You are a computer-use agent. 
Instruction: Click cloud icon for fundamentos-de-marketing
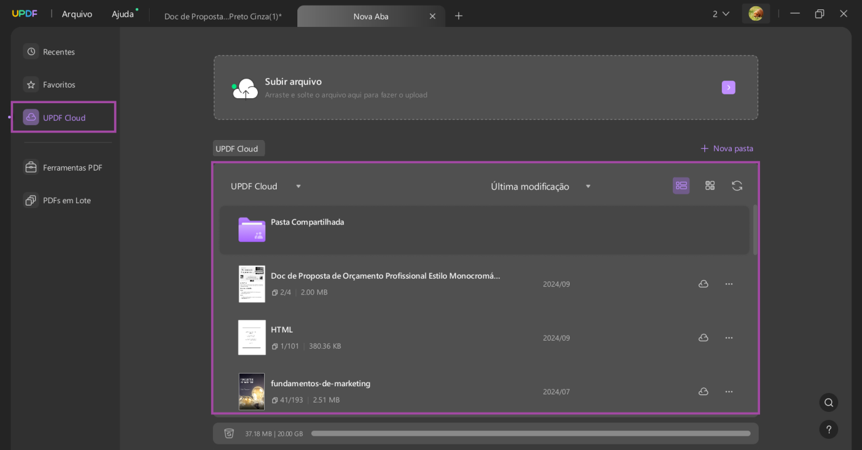tap(703, 391)
